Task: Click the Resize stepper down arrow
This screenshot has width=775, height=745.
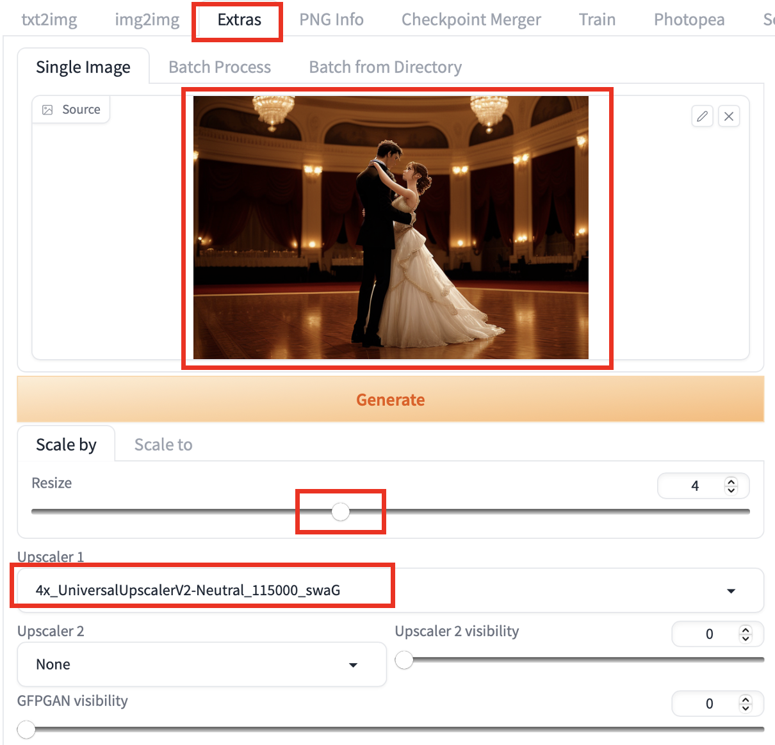Action: 731,490
